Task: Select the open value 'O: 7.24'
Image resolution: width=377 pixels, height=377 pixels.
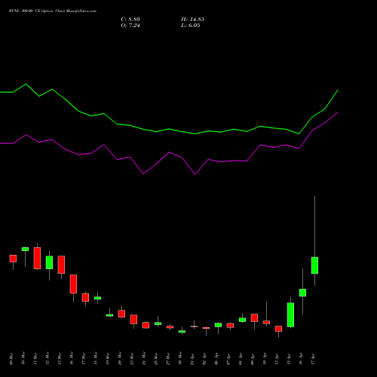Action: tap(130, 26)
